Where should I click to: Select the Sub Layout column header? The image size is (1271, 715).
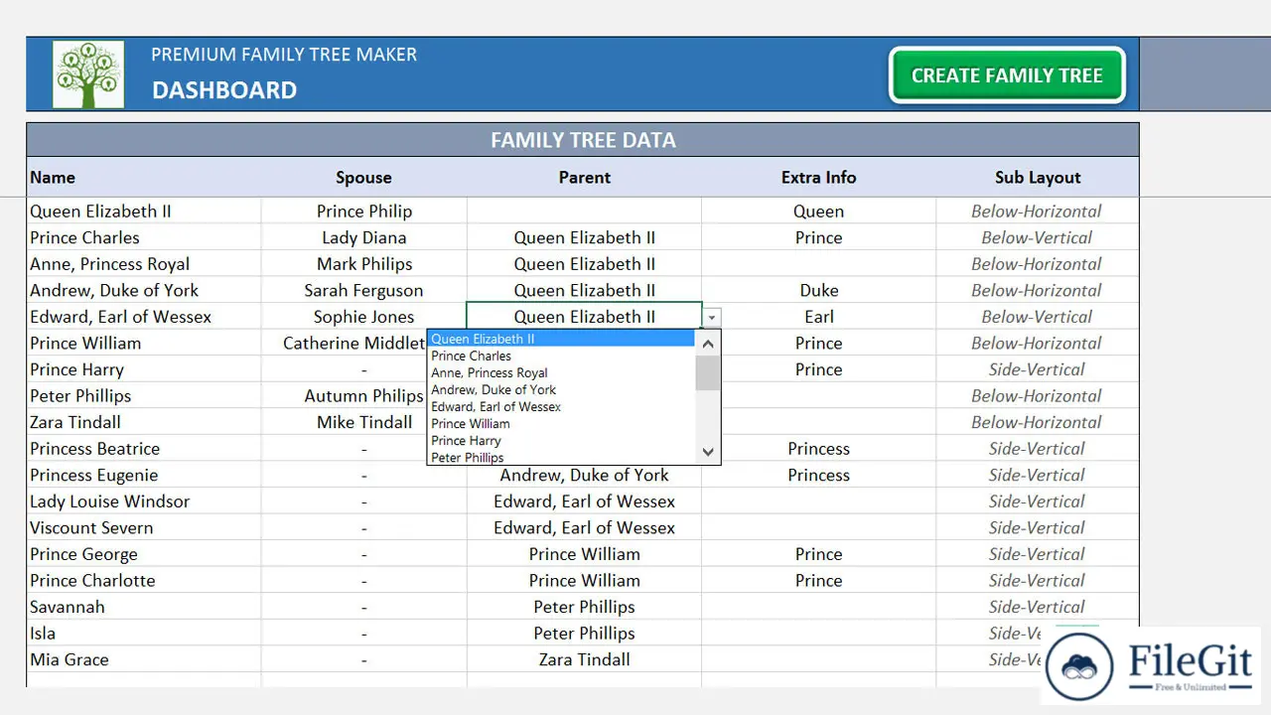click(1038, 177)
